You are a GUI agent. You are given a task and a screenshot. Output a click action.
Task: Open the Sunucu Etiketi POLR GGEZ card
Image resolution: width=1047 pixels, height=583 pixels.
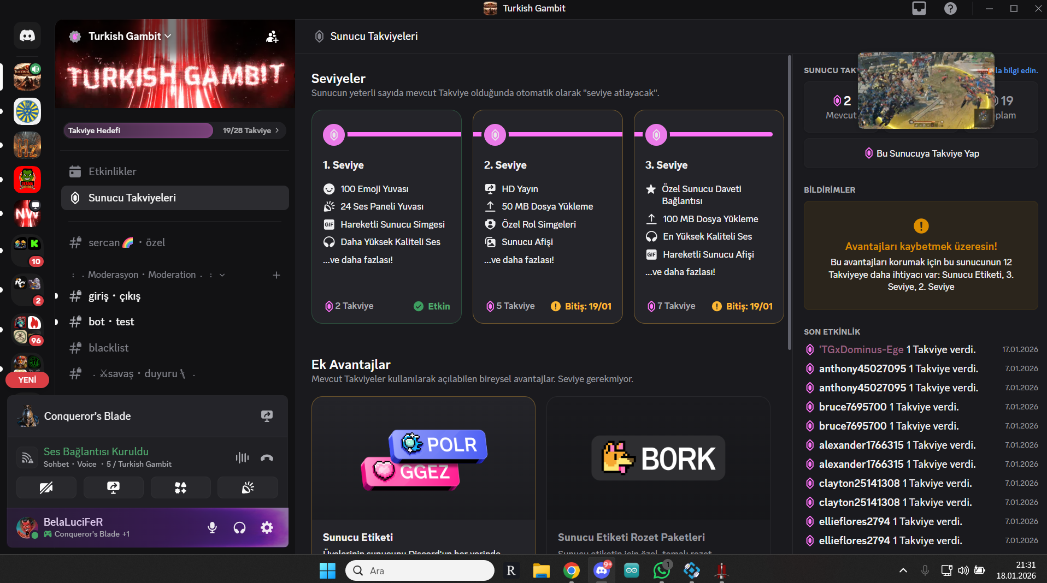coord(423,475)
